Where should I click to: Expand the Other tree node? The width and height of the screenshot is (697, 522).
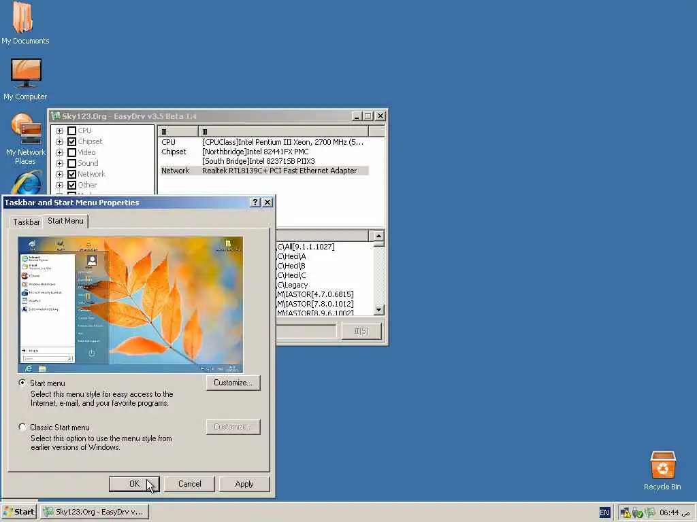point(60,185)
